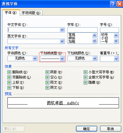The image size is (123, 133).
Task: Click the 默认(D)... button
Action: pos(13,129)
